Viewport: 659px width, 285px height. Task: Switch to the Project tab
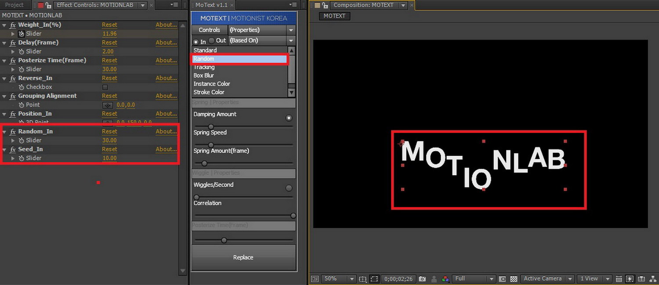pyautogui.click(x=14, y=5)
